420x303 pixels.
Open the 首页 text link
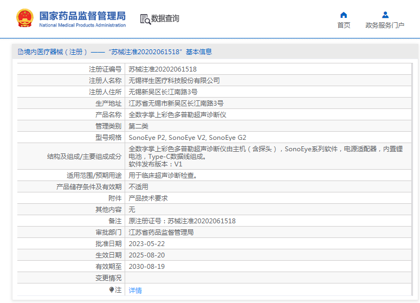[344, 25]
